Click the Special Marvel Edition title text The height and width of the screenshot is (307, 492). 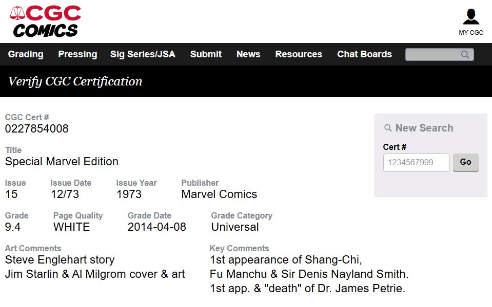(62, 162)
